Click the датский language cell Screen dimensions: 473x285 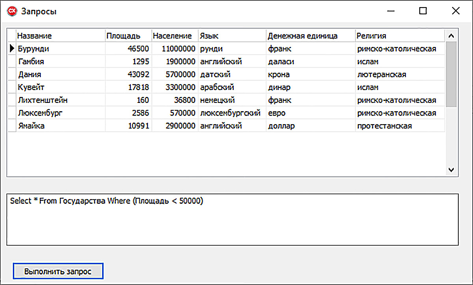[232, 74]
